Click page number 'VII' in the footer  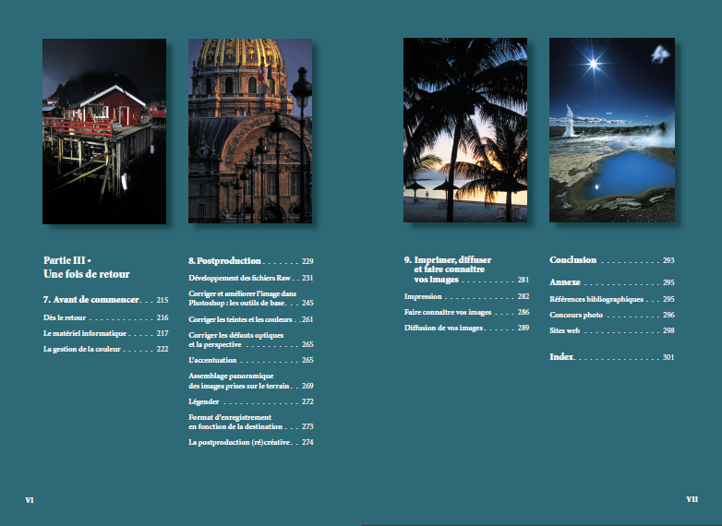point(692,499)
